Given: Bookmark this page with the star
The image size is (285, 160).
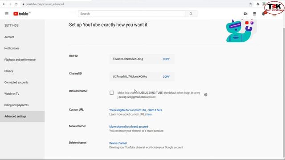Looking at the screenshot, I should [x=250, y=4].
